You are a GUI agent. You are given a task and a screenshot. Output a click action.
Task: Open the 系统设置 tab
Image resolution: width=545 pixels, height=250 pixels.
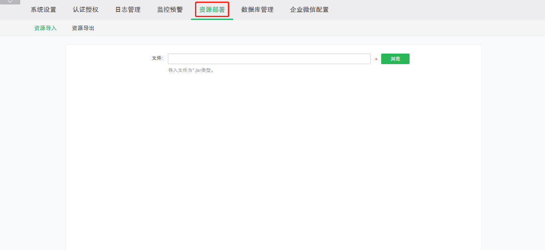(43, 10)
